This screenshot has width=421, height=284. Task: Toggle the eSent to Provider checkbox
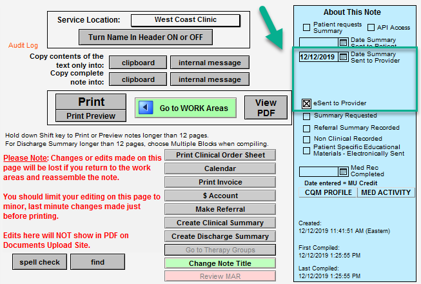pyautogui.click(x=307, y=103)
